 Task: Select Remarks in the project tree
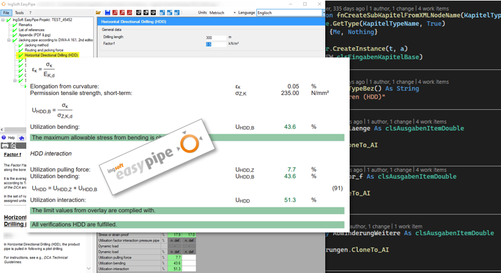pyautogui.click(x=25, y=24)
